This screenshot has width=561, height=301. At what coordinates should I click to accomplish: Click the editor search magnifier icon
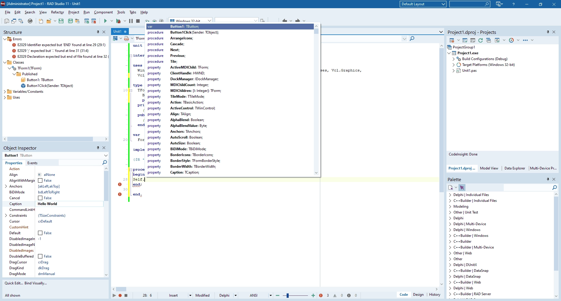[x=412, y=38]
